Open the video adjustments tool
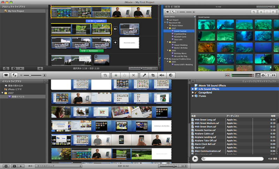The height and width of the screenshot is (169, 279). 171,75
